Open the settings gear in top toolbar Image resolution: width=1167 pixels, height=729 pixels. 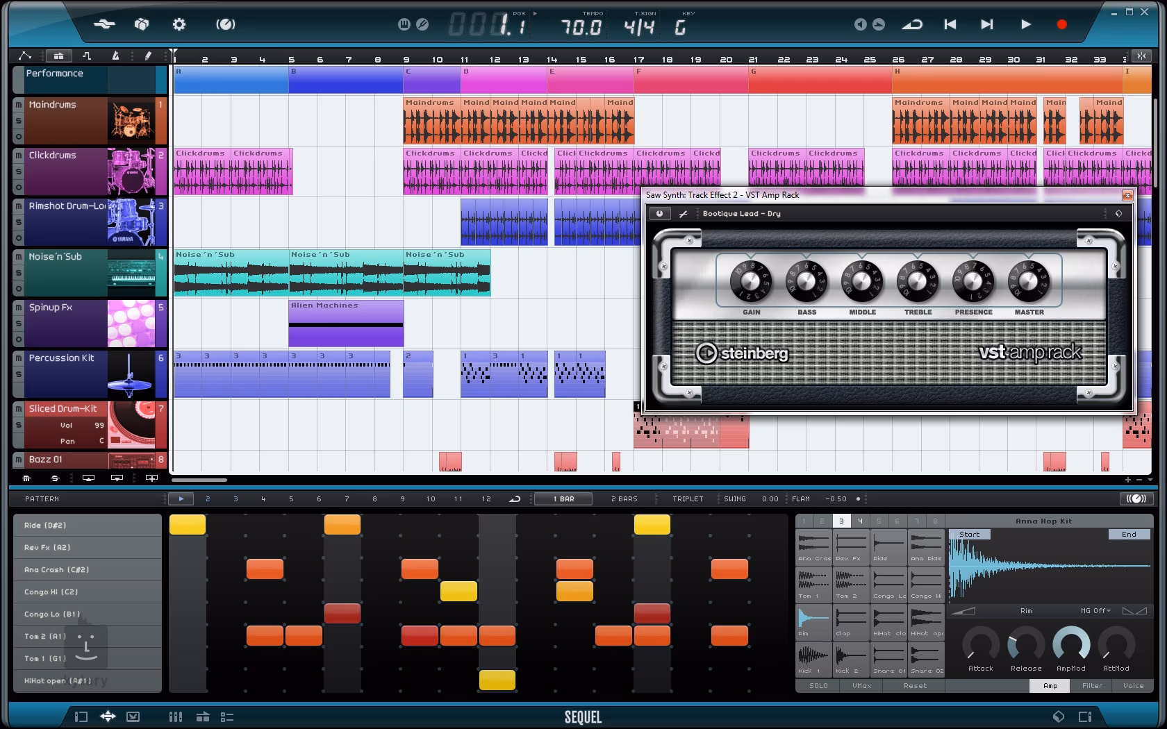(179, 24)
